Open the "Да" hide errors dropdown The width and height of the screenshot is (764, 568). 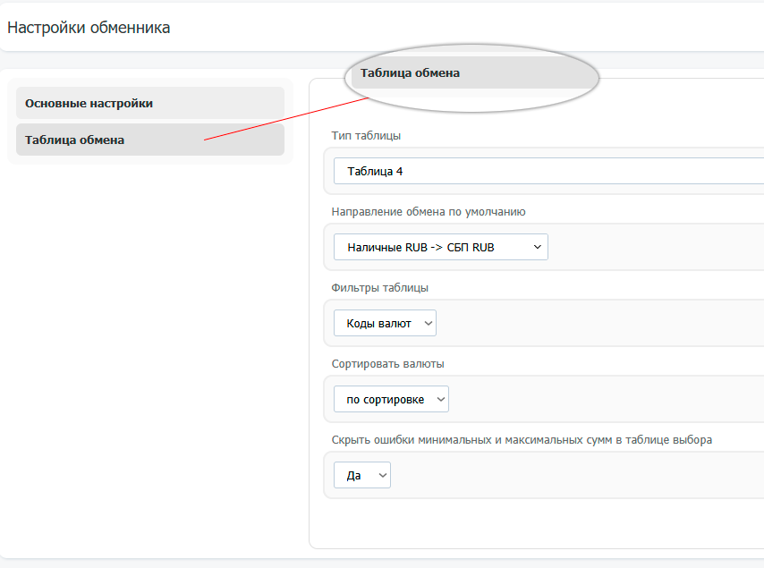point(361,475)
